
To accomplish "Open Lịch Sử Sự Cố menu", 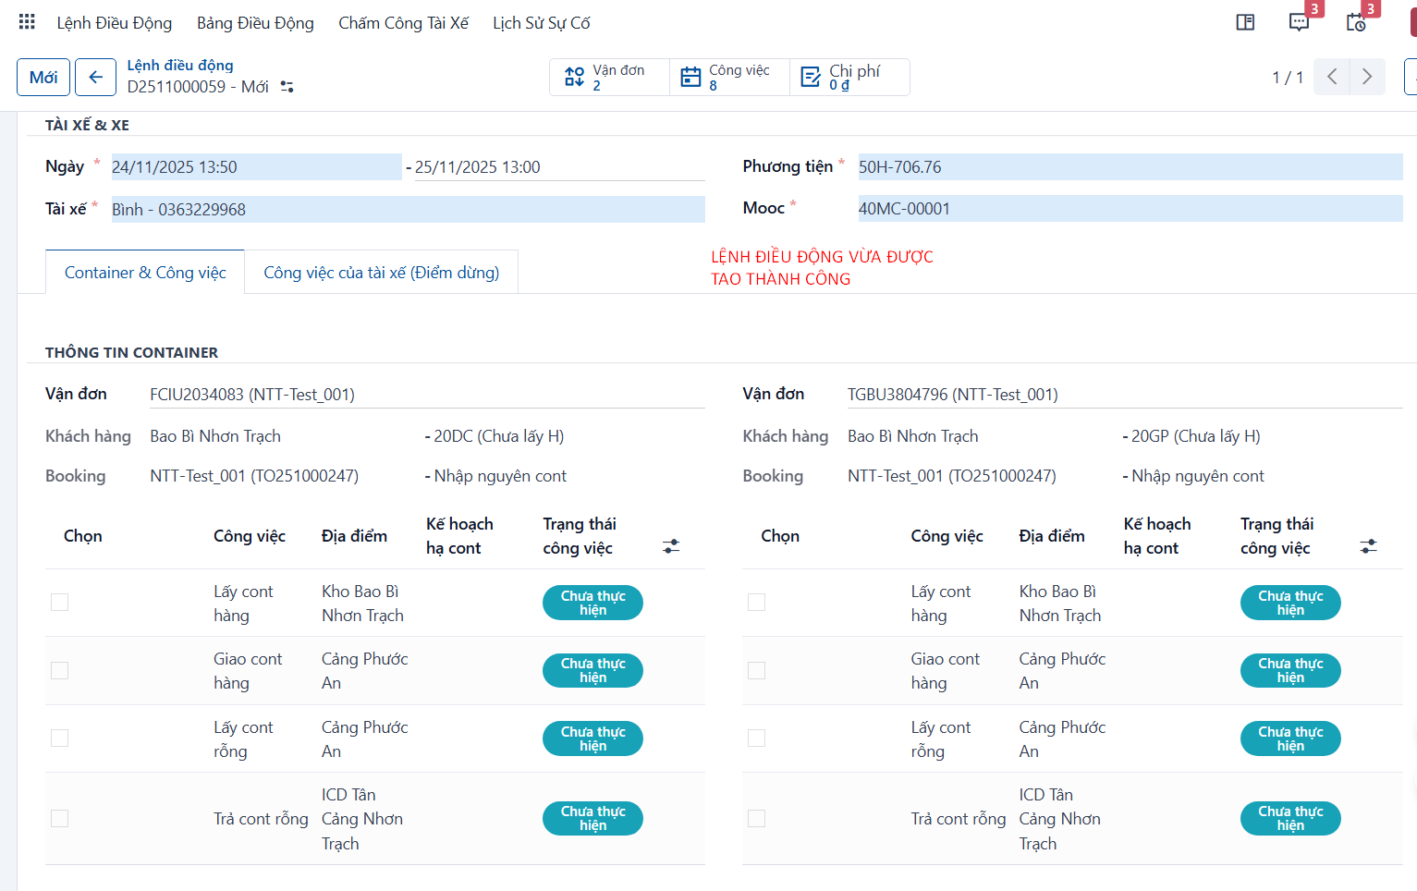I will pyautogui.click(x=542, y=22).
